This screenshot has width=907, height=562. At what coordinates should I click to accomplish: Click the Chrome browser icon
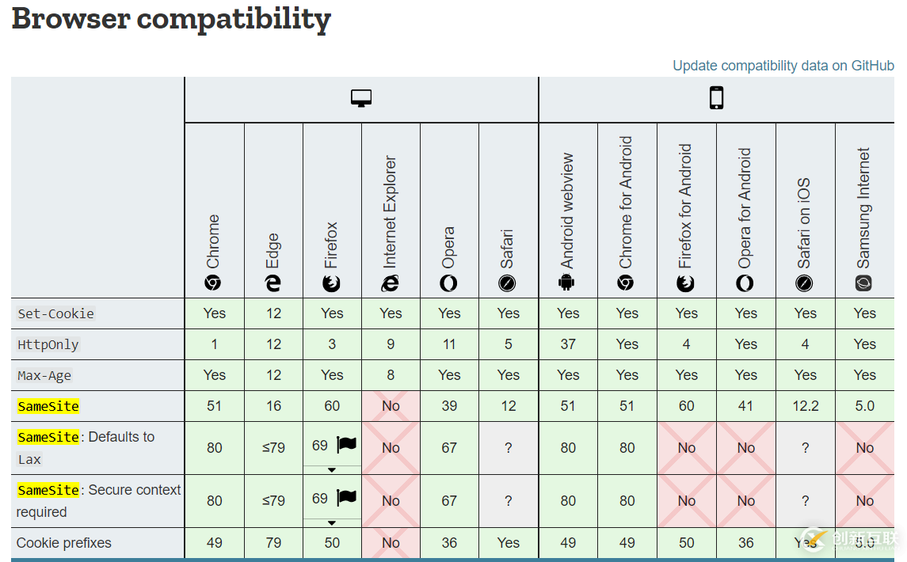[x=213, y=283]
